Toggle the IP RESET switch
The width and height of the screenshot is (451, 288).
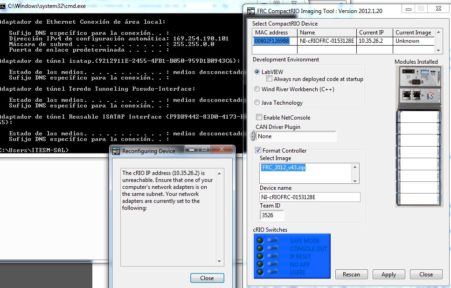coord(273,256)
